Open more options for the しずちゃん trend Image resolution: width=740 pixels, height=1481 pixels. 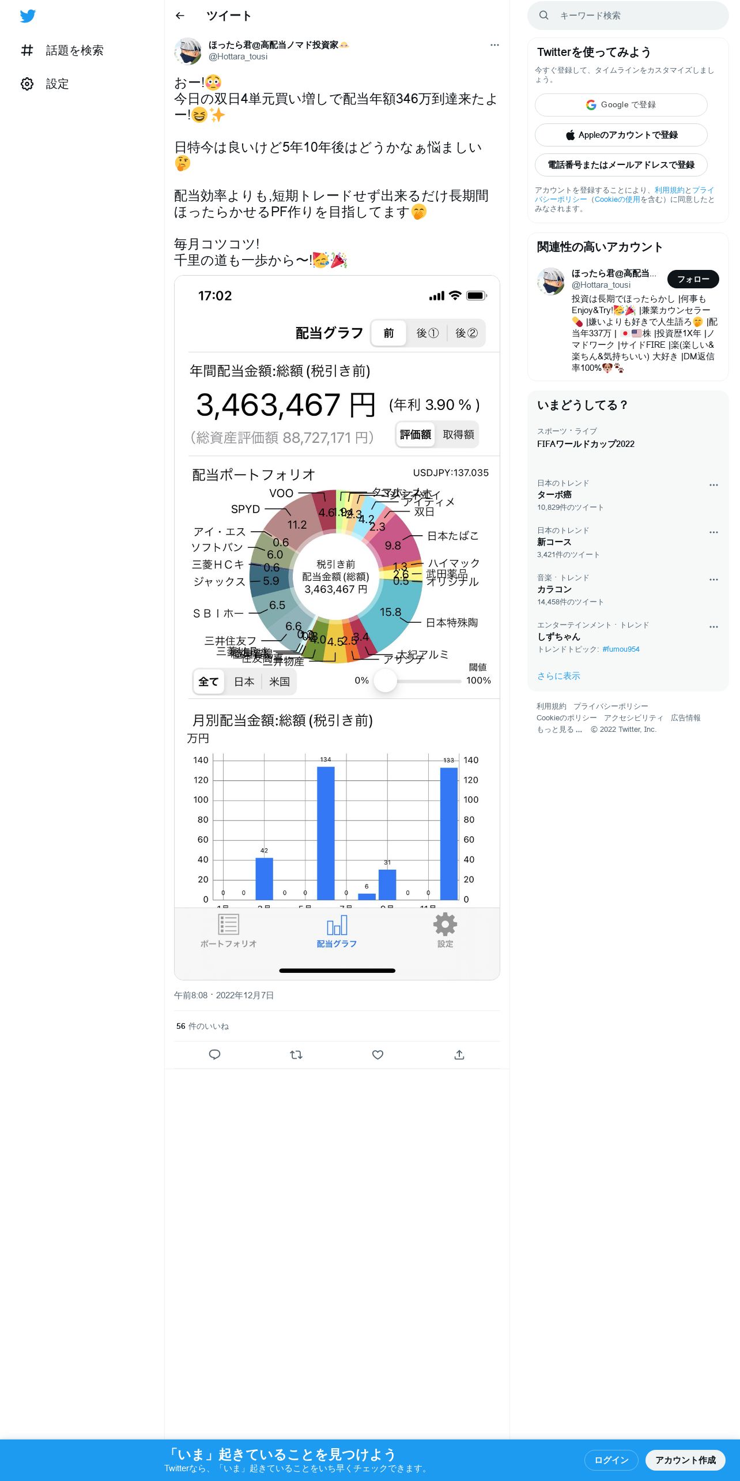coord(713,627)
